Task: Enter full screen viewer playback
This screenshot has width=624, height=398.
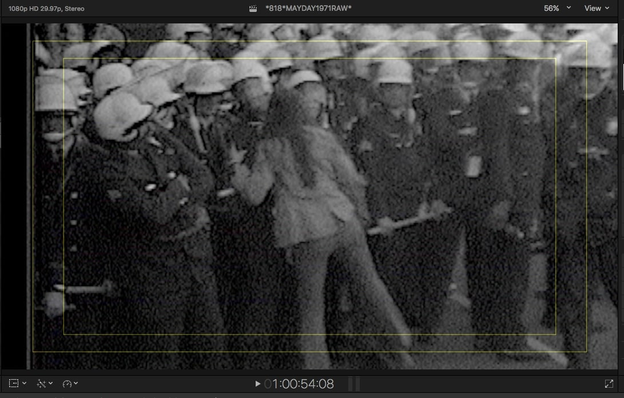Action: pos(609,384)
